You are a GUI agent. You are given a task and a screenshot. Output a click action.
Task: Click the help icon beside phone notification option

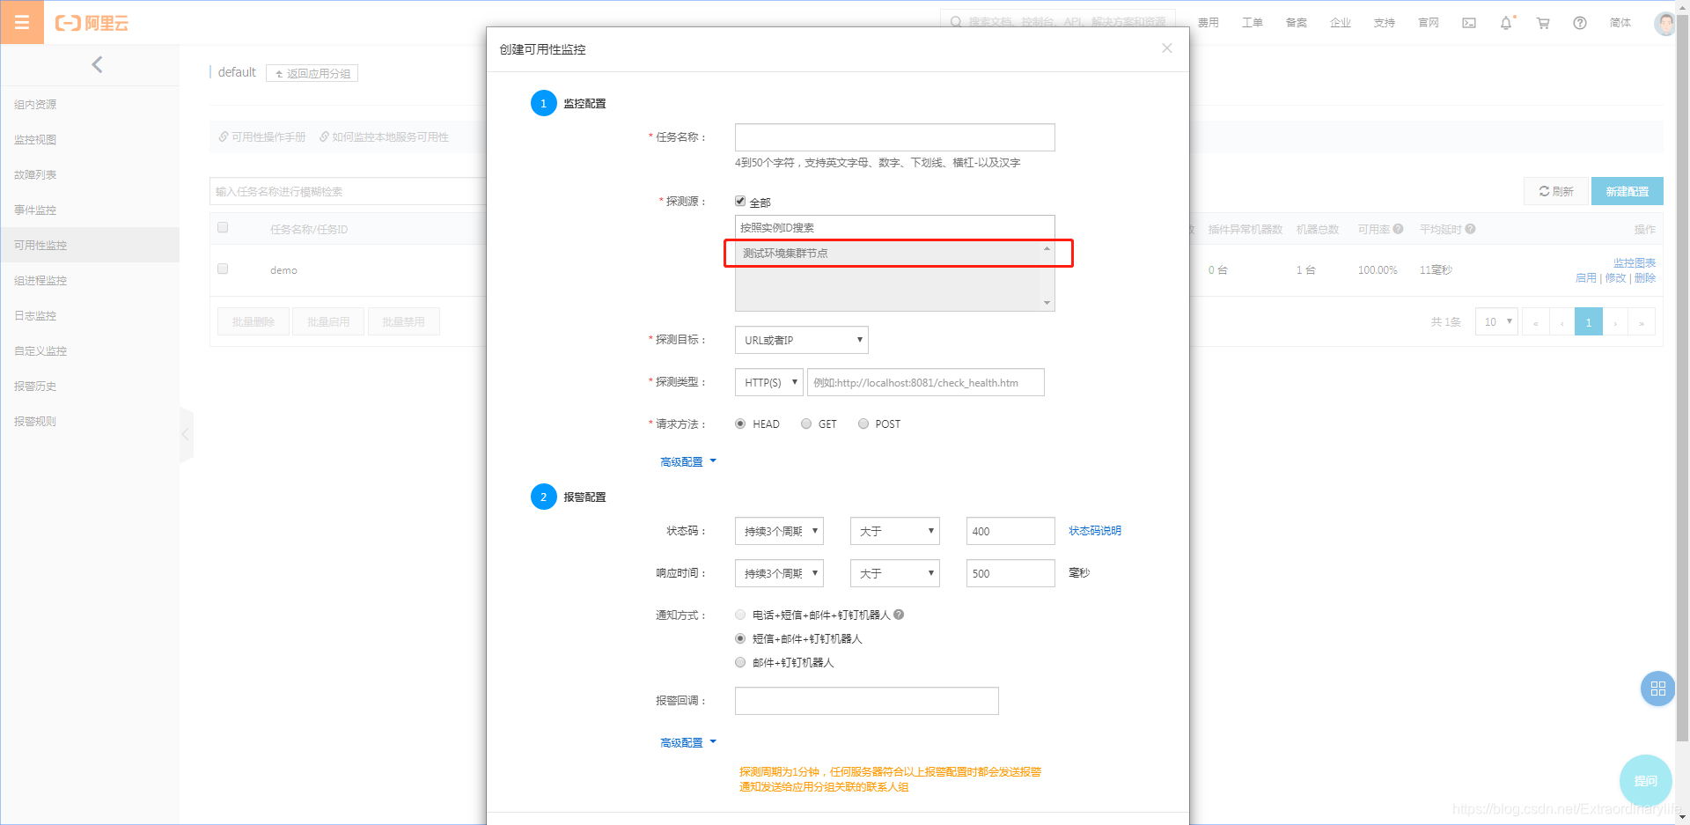[899, 615]
